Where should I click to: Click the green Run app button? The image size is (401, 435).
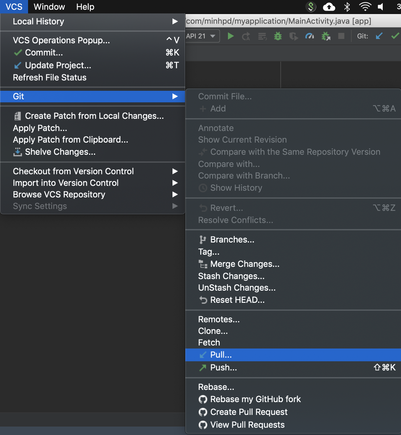[x=231, y=36]
